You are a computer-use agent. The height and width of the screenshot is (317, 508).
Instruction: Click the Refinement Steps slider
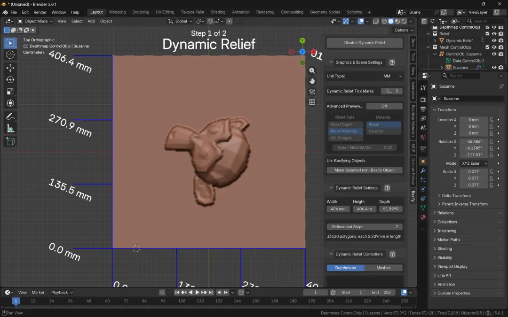pyautogui.click(x=365, y=227)
